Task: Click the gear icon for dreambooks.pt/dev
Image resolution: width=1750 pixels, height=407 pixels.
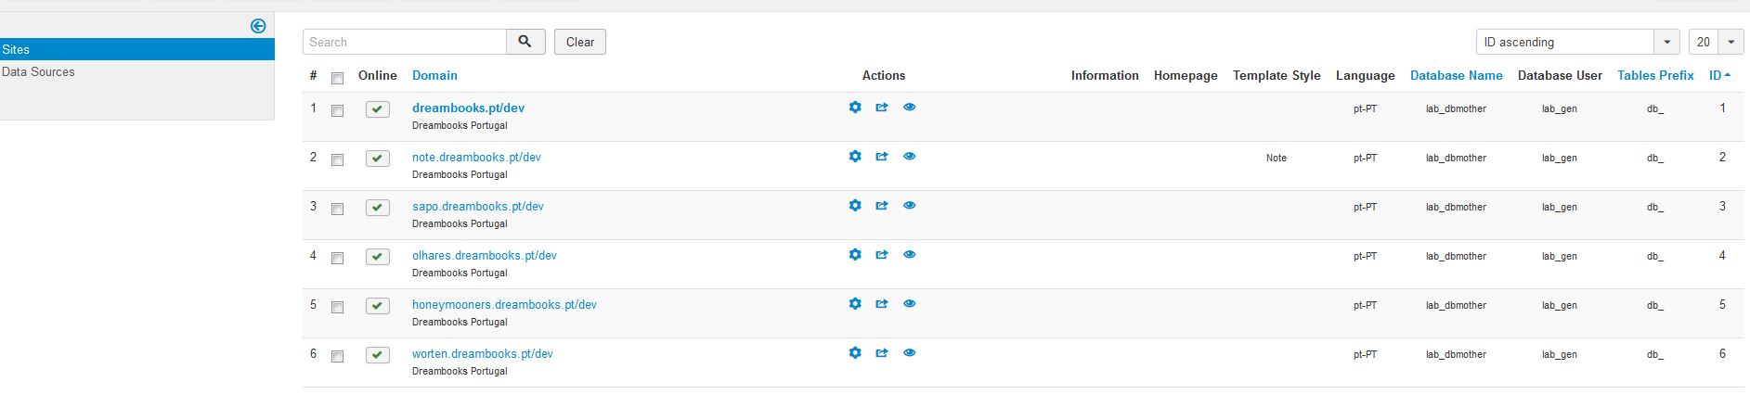Action: [x=855, y=108]
